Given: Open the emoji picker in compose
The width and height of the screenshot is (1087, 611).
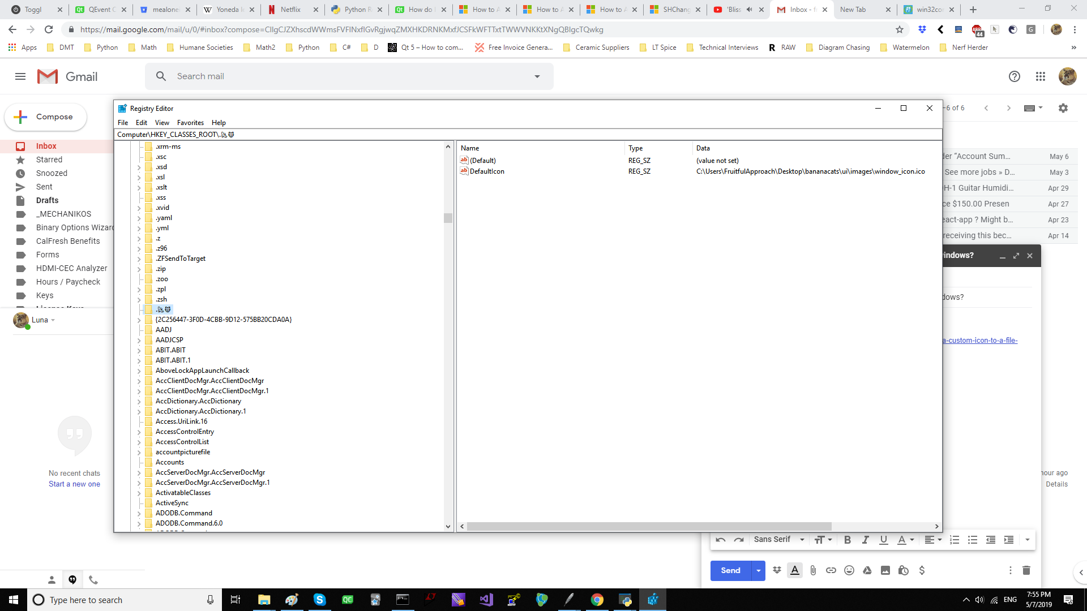Looking at the screenshot, I should (x=849, y=570).
